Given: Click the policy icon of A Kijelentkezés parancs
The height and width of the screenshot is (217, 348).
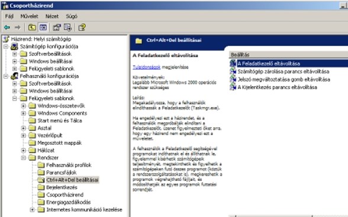Looking at the screenshot, I should tap(233, 87).
